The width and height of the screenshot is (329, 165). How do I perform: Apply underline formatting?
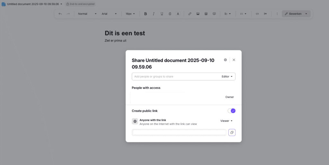point(162,14)
